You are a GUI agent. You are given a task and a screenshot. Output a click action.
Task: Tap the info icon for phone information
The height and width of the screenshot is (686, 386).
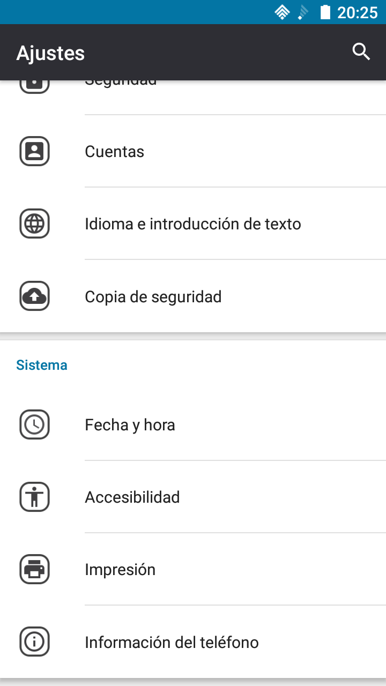(x=35, y=642)
